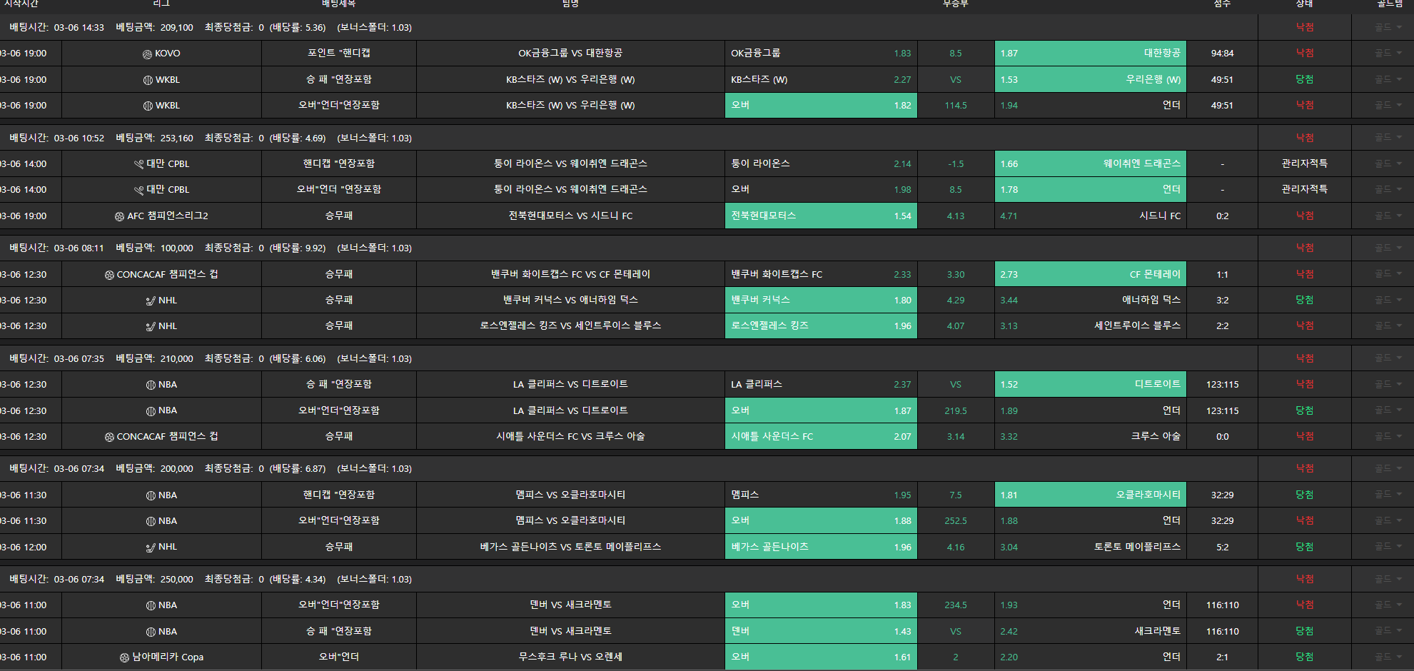Screen dimensions: 1414x671
Task: Click the 오클라호마시티 1.81 handicap odds cell
Action: coord(1090,495)
